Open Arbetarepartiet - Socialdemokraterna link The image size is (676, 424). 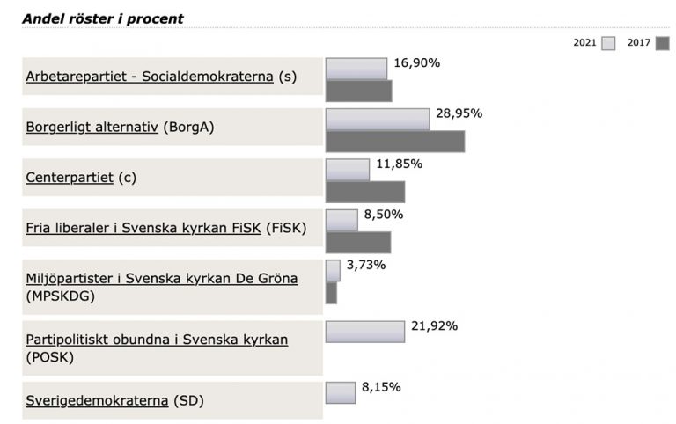(x=149, y=77)
